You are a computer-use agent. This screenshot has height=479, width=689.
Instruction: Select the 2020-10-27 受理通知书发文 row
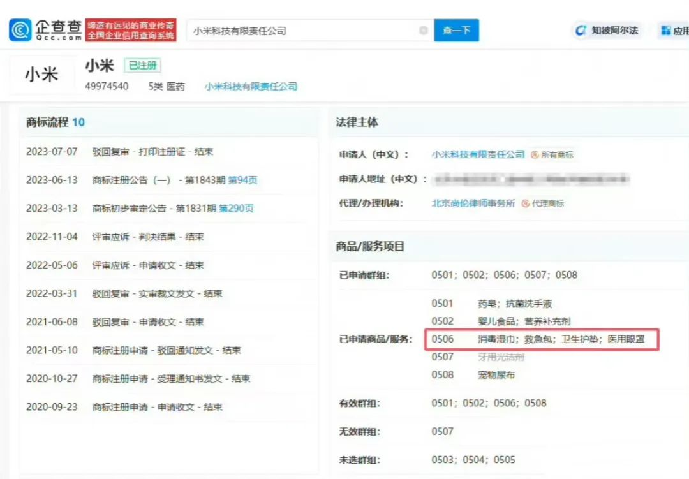tap(138, 378)
